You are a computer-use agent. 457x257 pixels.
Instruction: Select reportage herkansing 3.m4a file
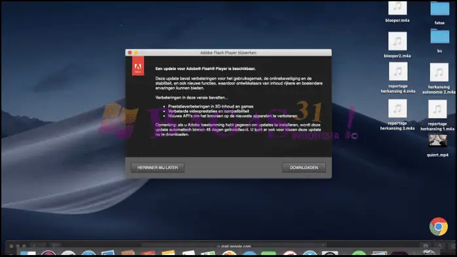click(x=397, y=109)
